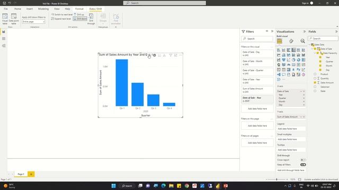Pick the map globe visual
The height and width of the screenshot is (190, 339).
tap(279, 64)
